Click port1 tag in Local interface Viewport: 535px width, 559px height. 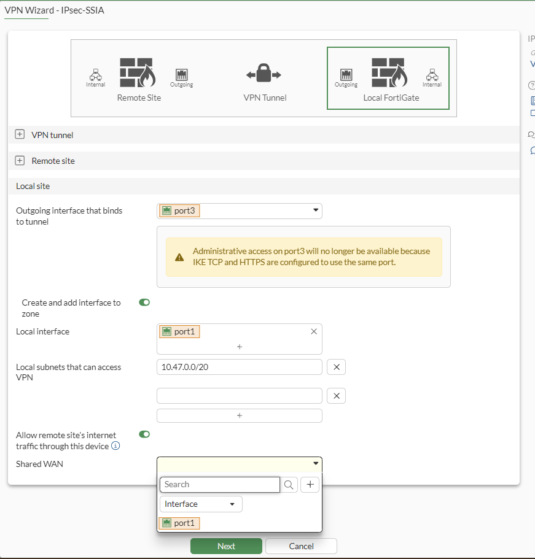click(179, 331)
